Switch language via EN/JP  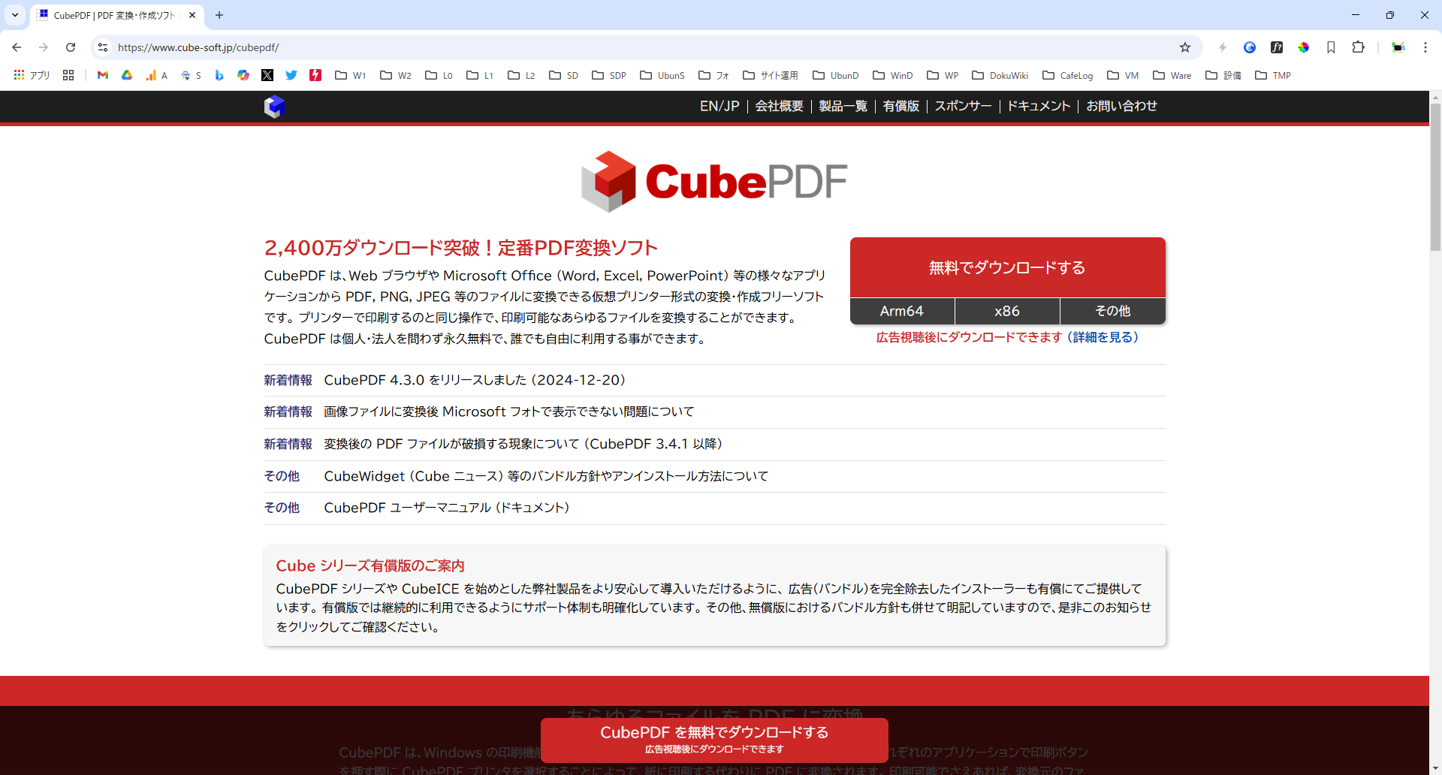coord(719,106)
